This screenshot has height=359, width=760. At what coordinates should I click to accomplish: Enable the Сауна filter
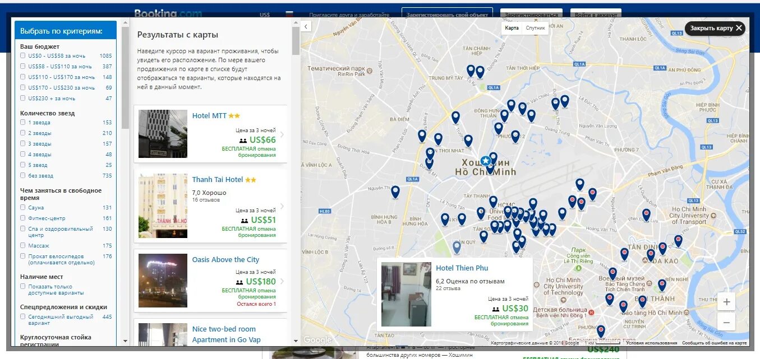point(22,208)
